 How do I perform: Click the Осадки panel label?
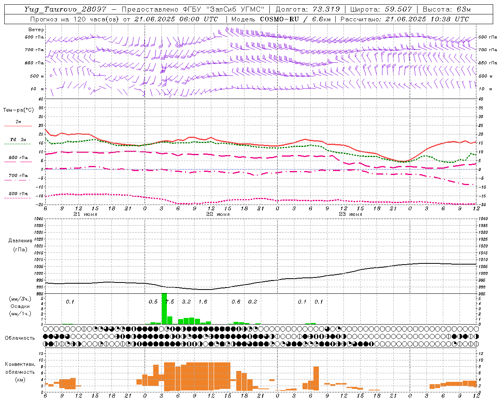click(x=20, y=306)
